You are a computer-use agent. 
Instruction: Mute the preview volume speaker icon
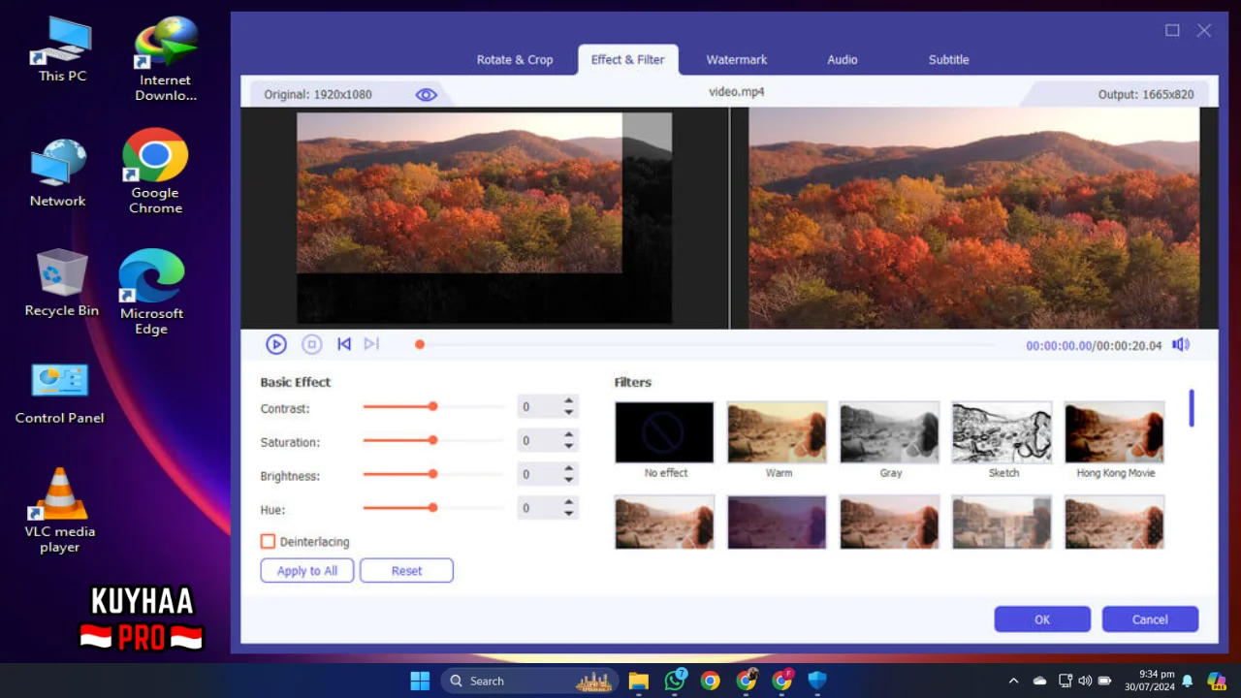pyautogui.click(x=1181, y=344)
